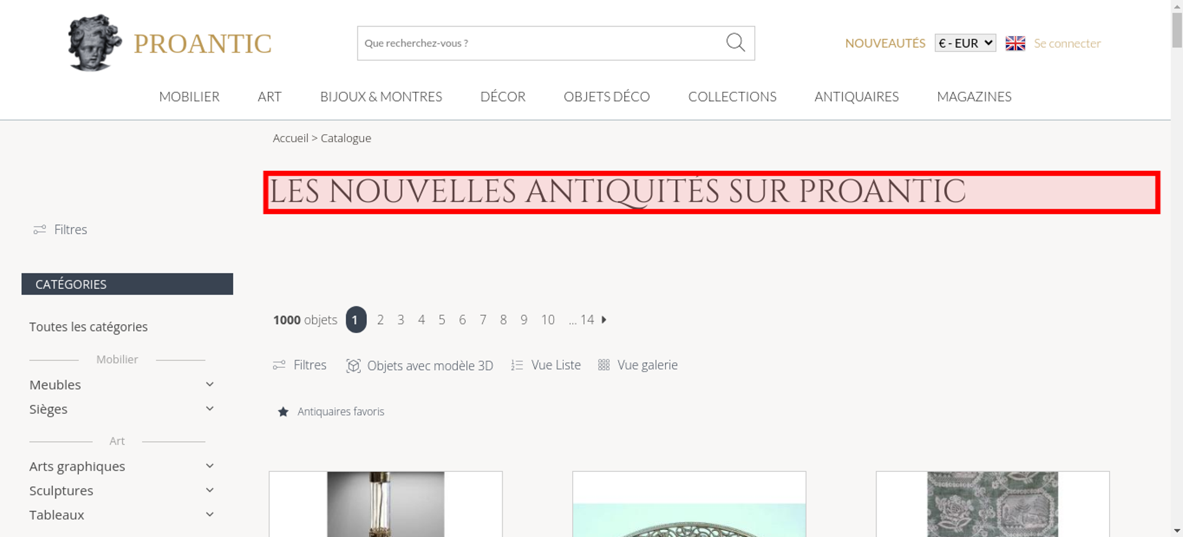The image size is (1183, 537).
Task: Click the star icon for Antiquaires favoris
Action: click(283, 412)
